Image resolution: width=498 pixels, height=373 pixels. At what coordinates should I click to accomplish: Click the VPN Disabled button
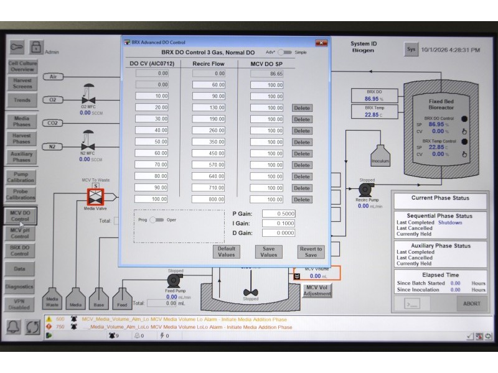19,305
